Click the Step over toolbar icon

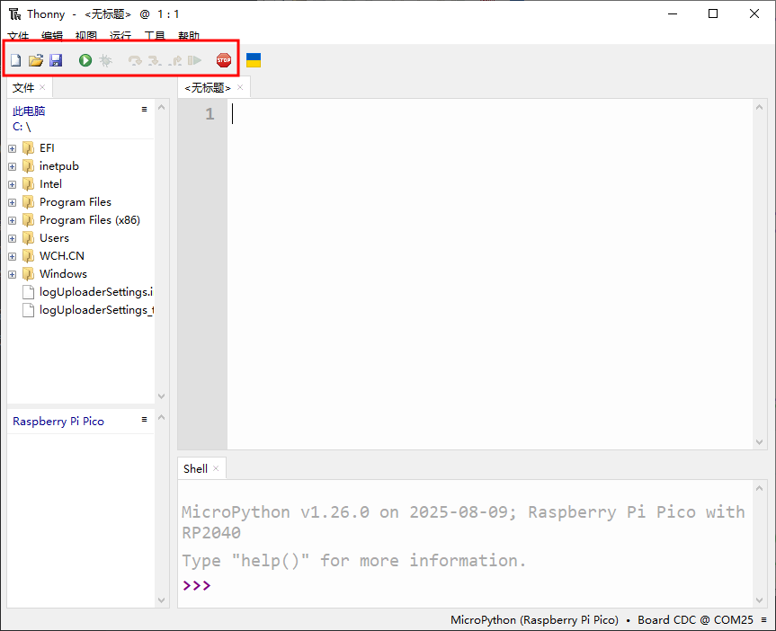[135, 60]
